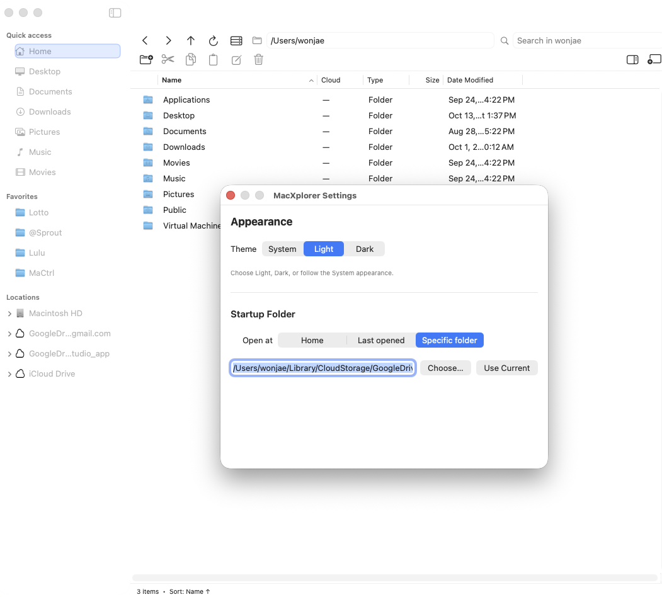
Task: Click the /Users/wonjae path bar
Action: click(x=380, y=40)
